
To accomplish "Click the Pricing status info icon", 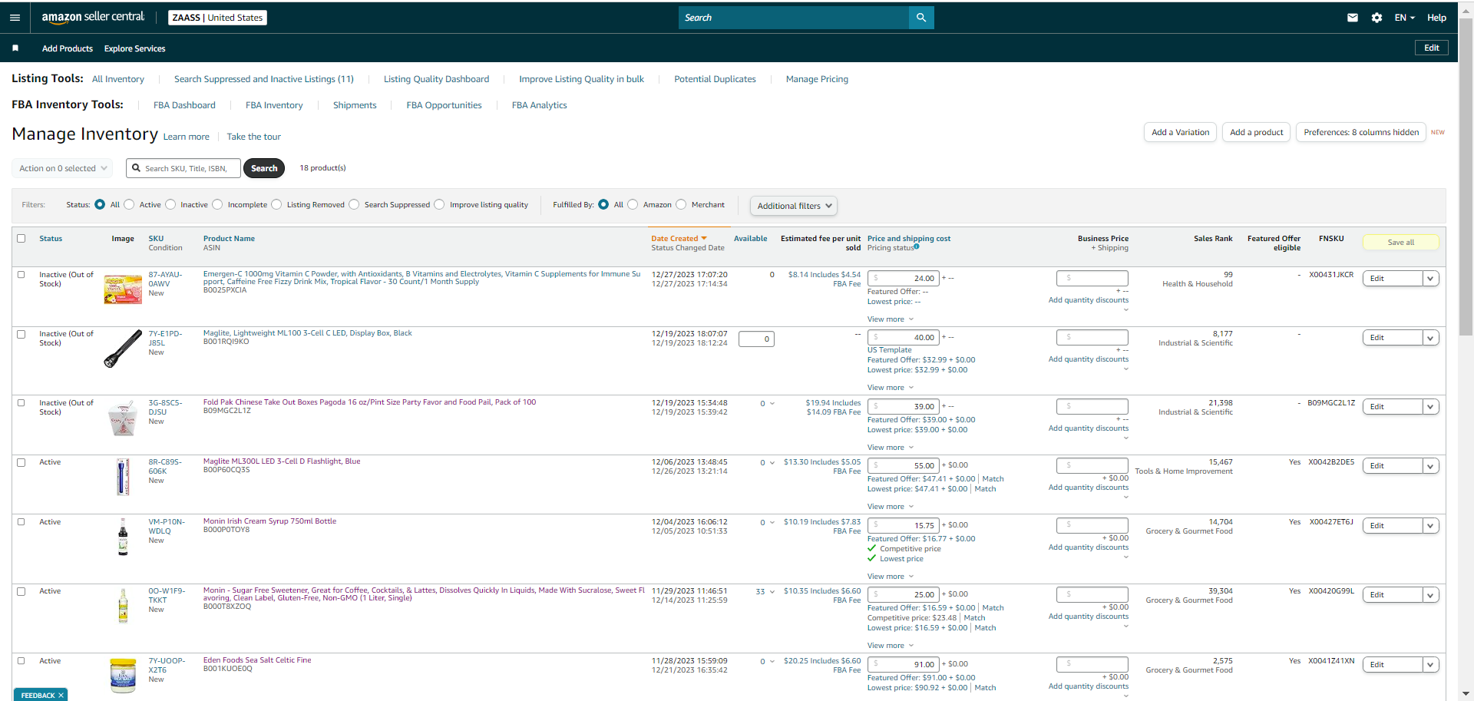I will pyautogui.click(x=917, y=246).
